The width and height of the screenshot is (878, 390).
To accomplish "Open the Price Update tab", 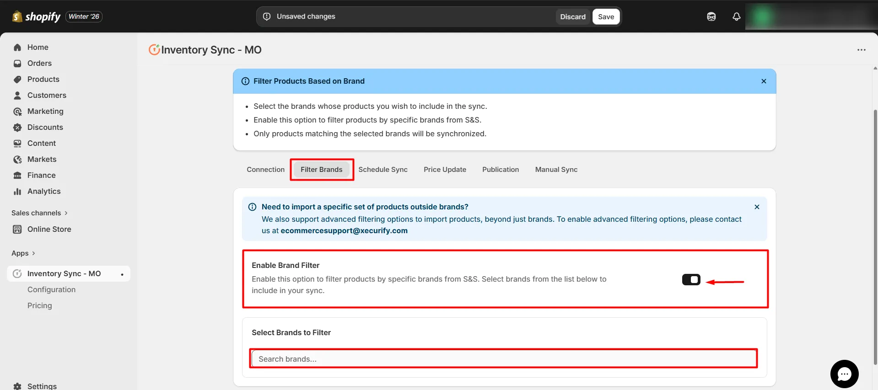I will coord(445,170).
